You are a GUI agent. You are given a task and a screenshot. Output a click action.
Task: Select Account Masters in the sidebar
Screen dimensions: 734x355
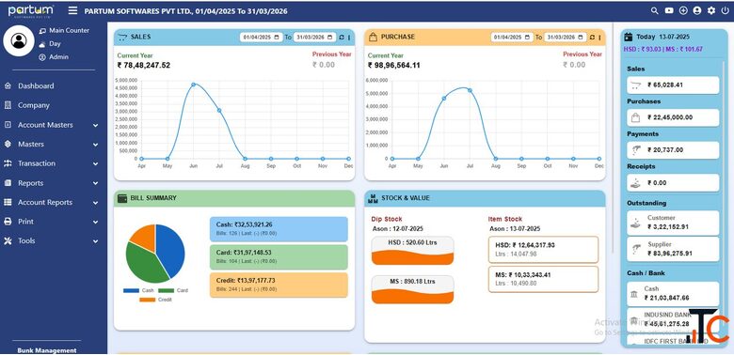click(45, 125)
